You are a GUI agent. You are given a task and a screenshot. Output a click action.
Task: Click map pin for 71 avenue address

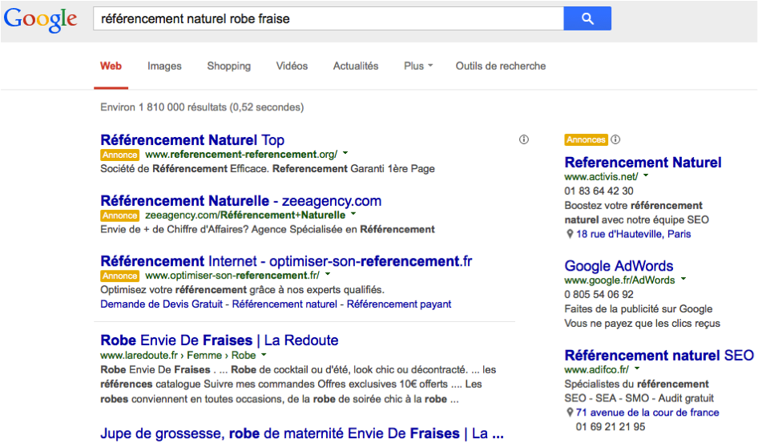pos(570,413)
